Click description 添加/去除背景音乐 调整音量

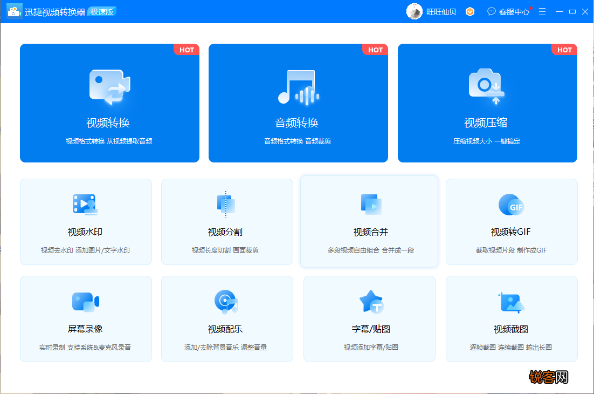225,348
